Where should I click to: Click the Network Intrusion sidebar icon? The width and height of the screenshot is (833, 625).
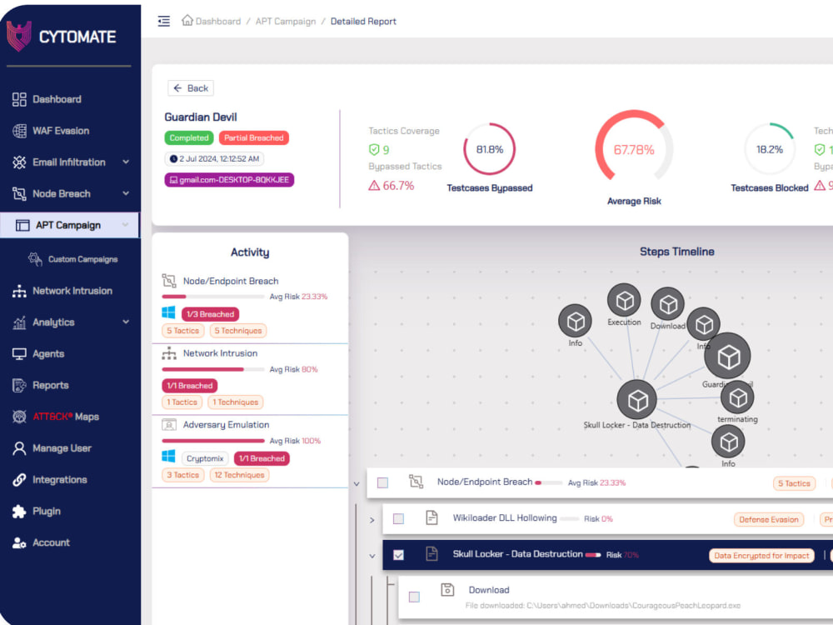coord(19,291)
